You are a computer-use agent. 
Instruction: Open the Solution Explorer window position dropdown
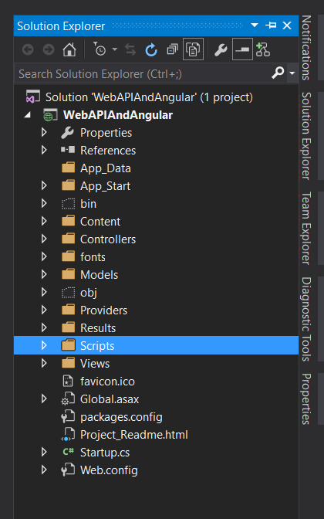coord(255,25)
